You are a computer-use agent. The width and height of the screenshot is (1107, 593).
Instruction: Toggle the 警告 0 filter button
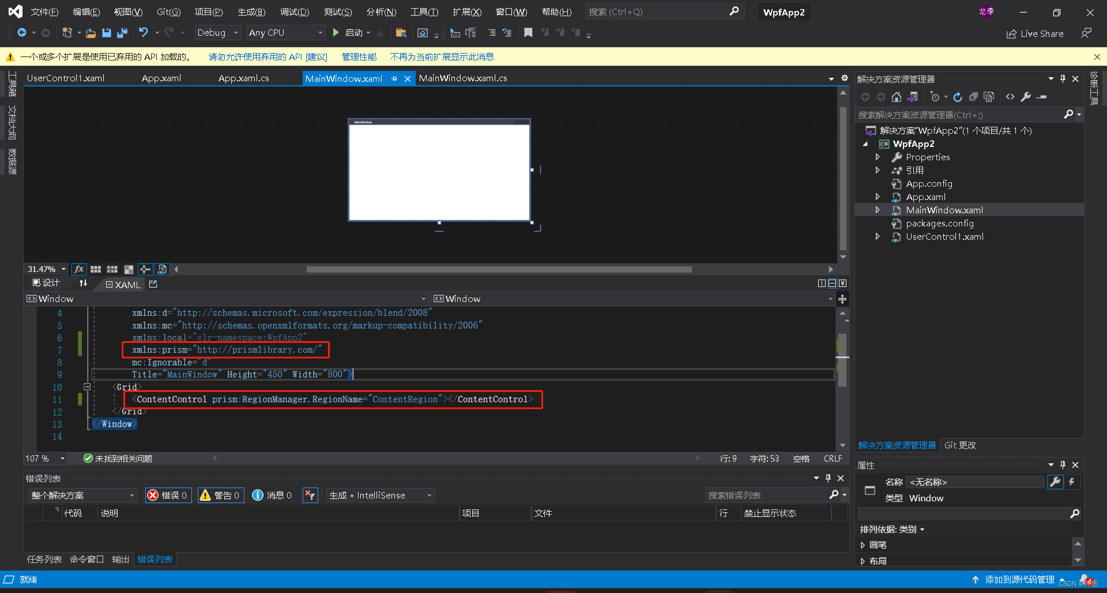(x=221, y=495)
